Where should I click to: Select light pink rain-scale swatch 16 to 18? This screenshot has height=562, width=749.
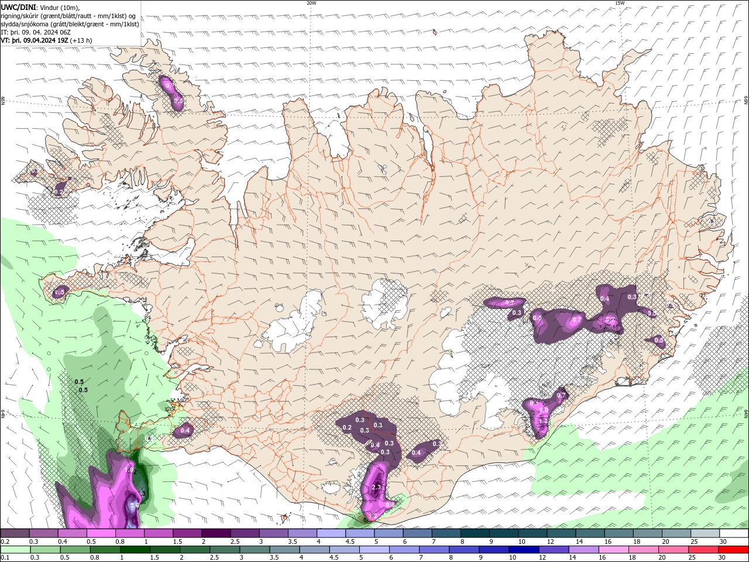614,550
